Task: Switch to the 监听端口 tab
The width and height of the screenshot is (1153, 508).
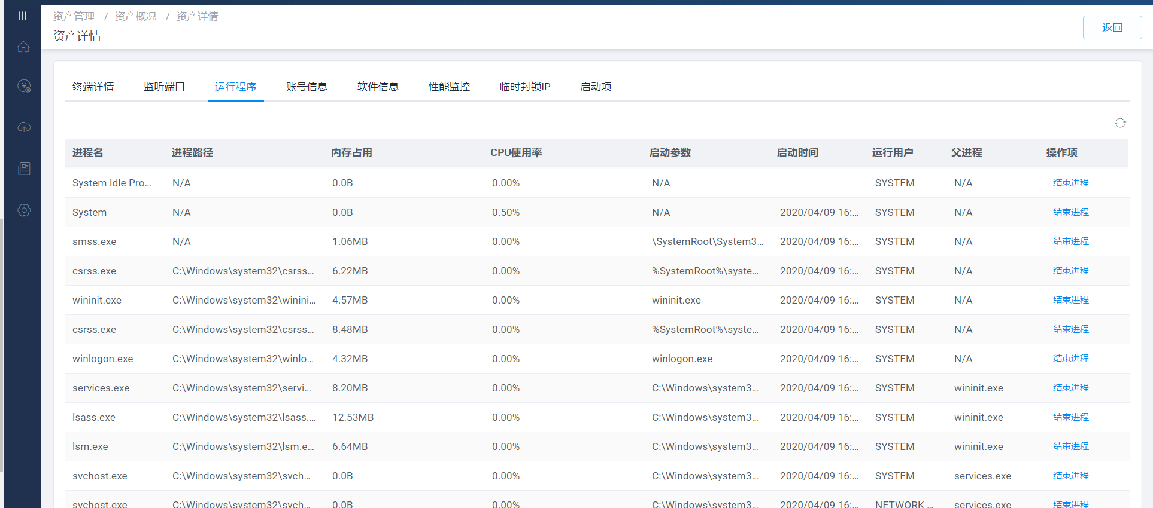Action: click(165, 87)
